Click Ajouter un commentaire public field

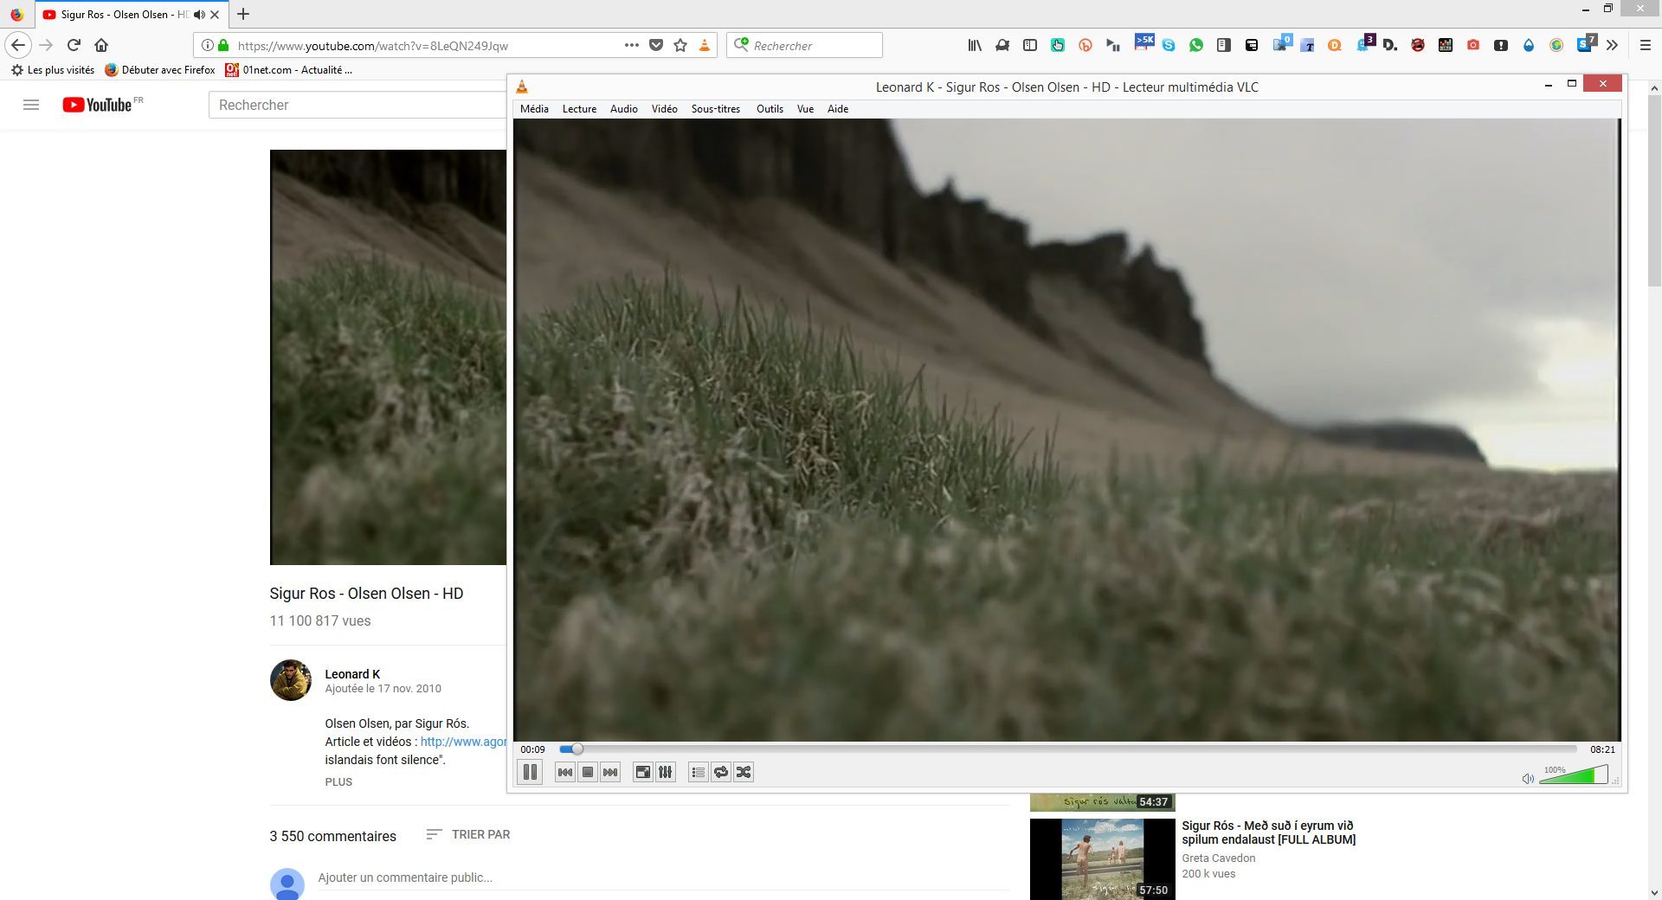tap(663, 877)
